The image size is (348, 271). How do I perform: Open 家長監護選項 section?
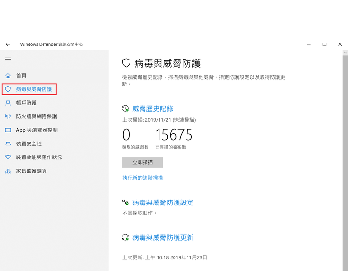(x=31, y=171)
